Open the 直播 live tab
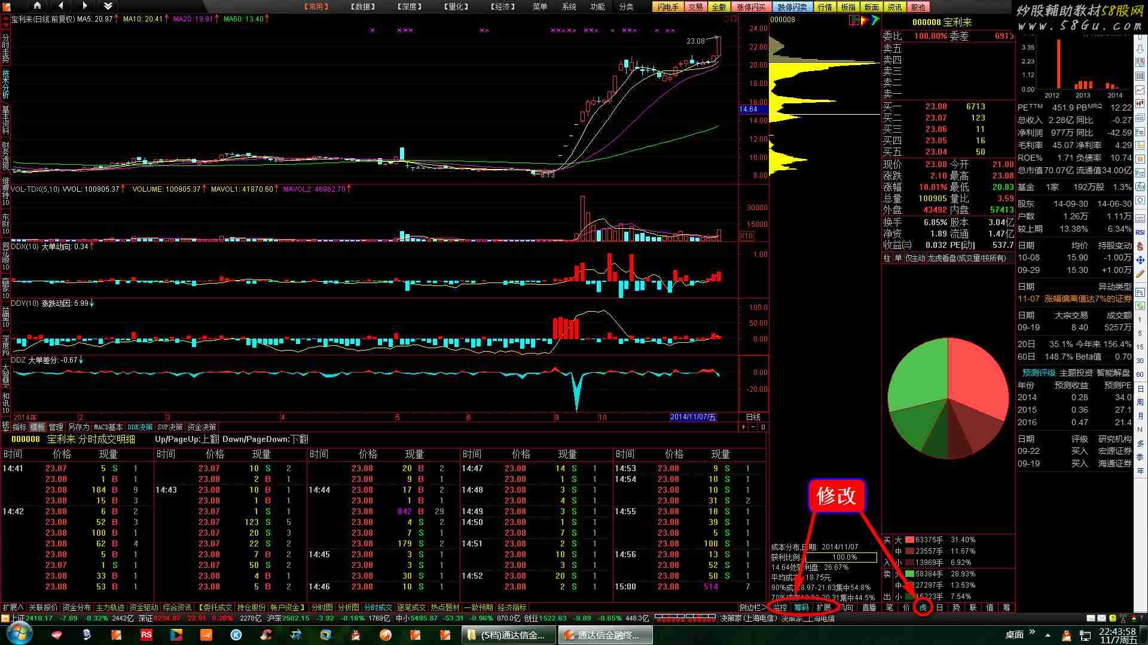 [x=869, y=607]
